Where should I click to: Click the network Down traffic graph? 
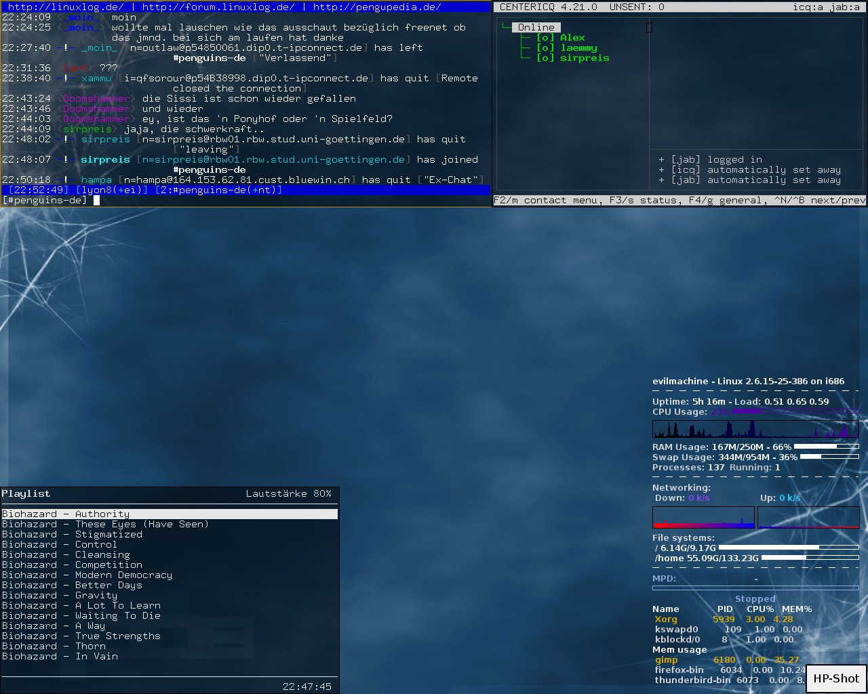pos(703,517)
